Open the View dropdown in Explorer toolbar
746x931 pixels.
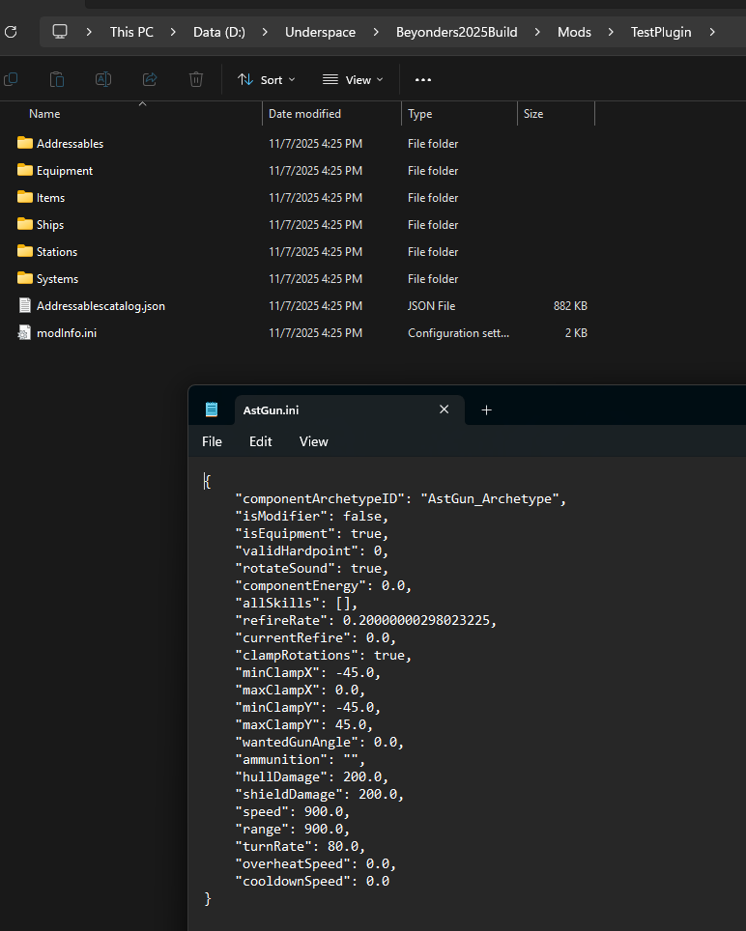click(353, 79)
